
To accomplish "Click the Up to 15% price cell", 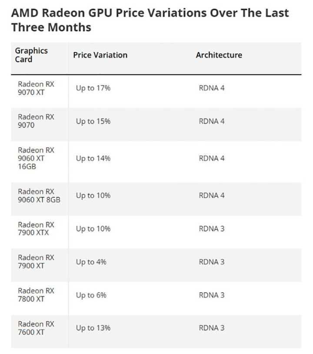I will [x=93, y=121].
